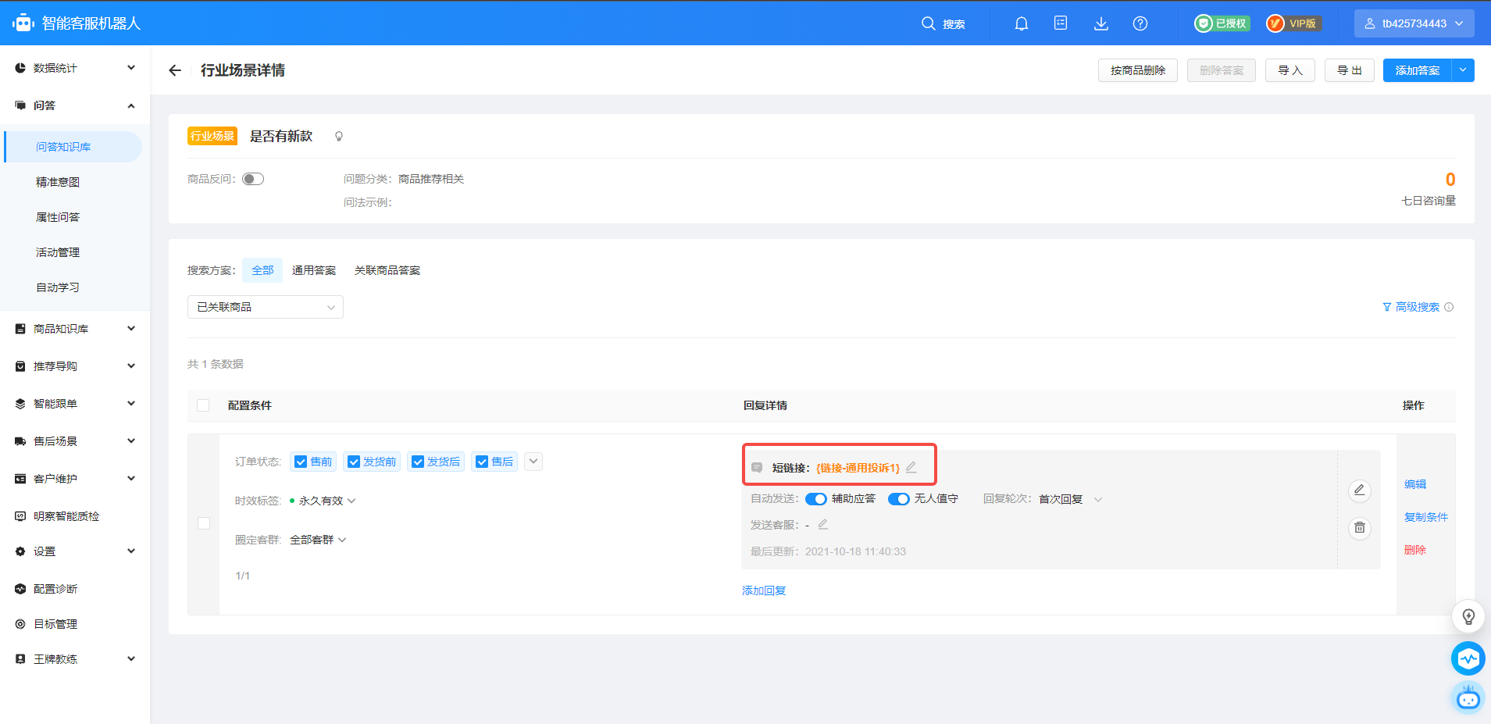Select the 全部 filter tab
The width and height of the screenshot is (1491, 724).
[262, 270]
